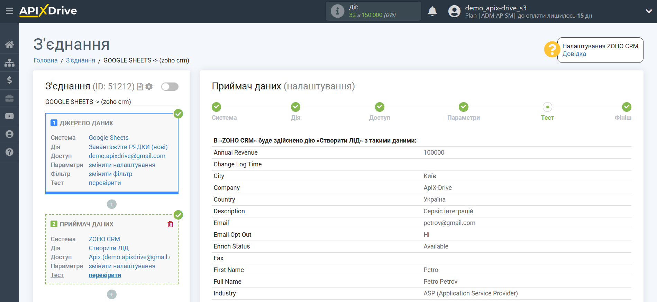Add step with plus below data receiver

click(112, 294)
